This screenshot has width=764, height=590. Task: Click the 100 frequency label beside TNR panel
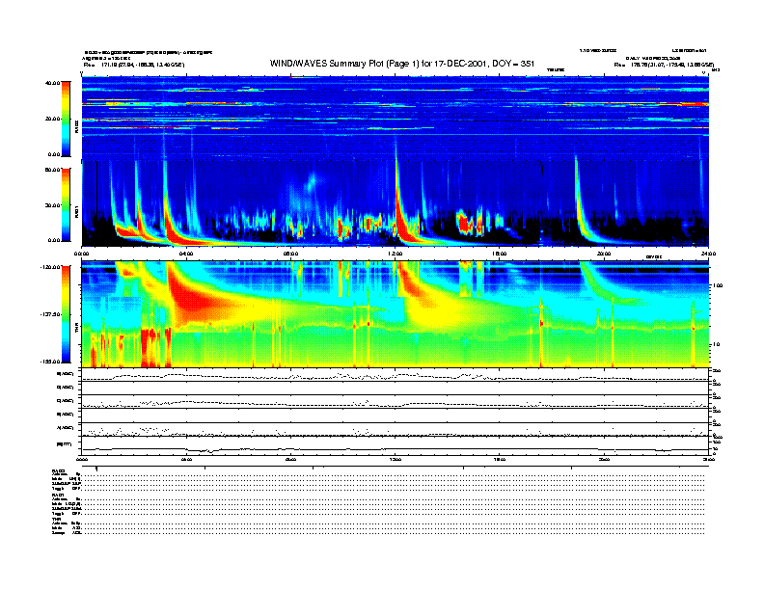coord(718,285)
